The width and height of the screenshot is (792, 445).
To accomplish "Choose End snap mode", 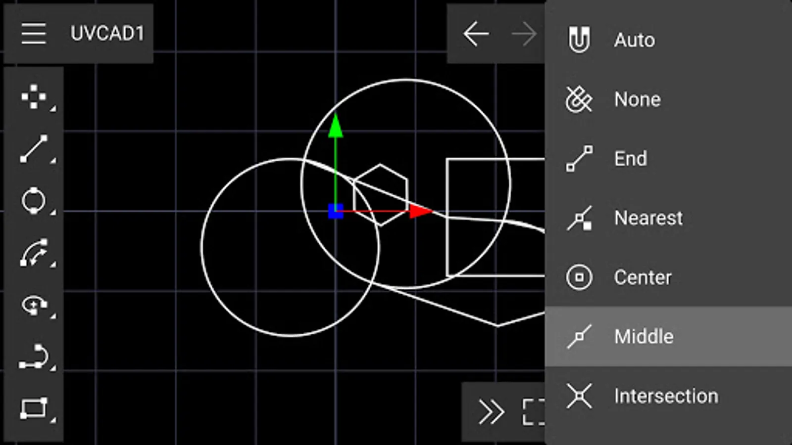I will click(x=668, y=159).
